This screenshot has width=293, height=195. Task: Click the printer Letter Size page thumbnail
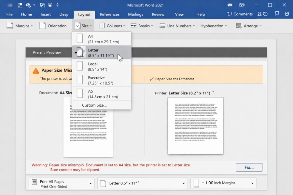click(x=195, y=126)
